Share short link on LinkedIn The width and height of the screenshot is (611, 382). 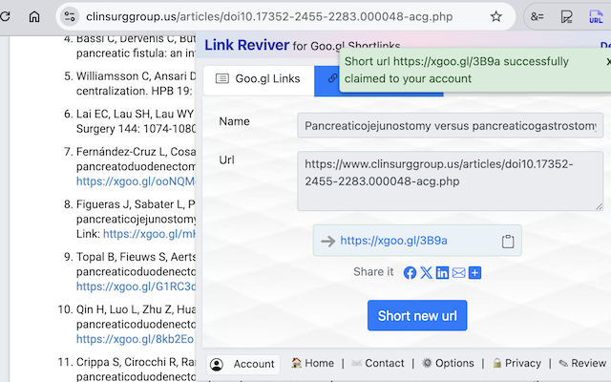click(x=442, y=272)
